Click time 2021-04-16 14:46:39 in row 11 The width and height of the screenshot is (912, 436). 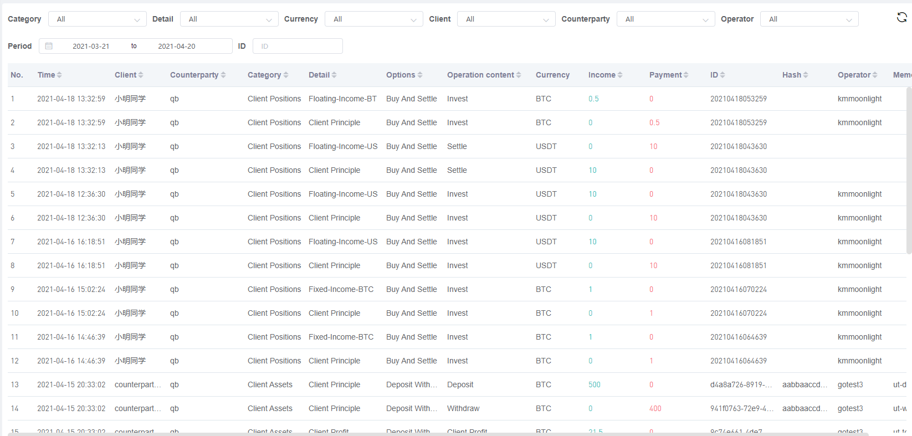(71, 337)
